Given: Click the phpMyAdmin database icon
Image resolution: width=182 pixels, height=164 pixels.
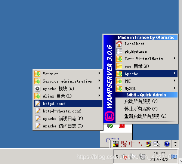Looking at the screenshot, I should click(x=119, y=51).
